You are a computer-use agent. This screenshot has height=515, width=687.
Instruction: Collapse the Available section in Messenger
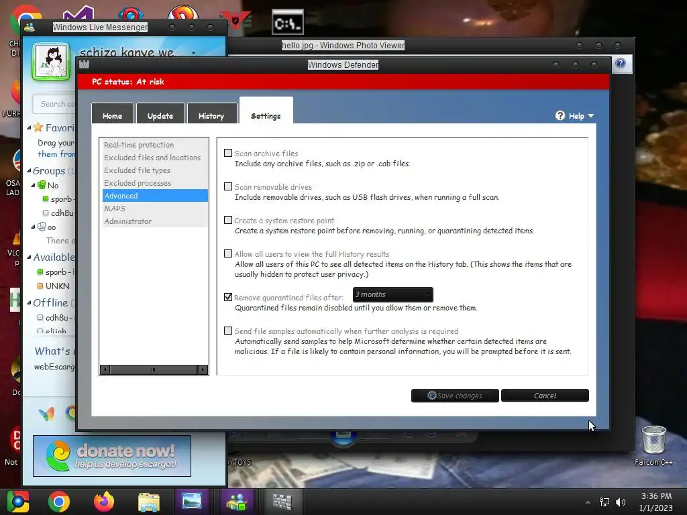pos(29,257)
